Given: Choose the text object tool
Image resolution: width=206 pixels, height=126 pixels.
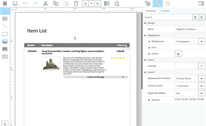Looking at the screenshot, I should [5, 19].
